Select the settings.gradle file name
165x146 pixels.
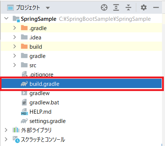click(47, 121)
